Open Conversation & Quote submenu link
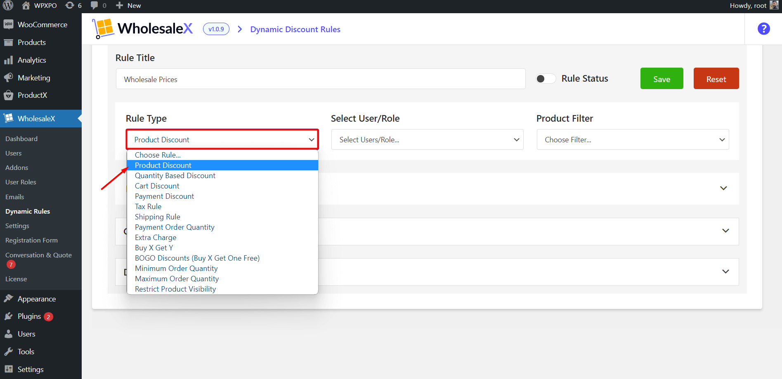 tap(38, 255)
